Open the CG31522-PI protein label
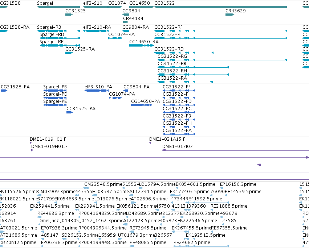 176,94
